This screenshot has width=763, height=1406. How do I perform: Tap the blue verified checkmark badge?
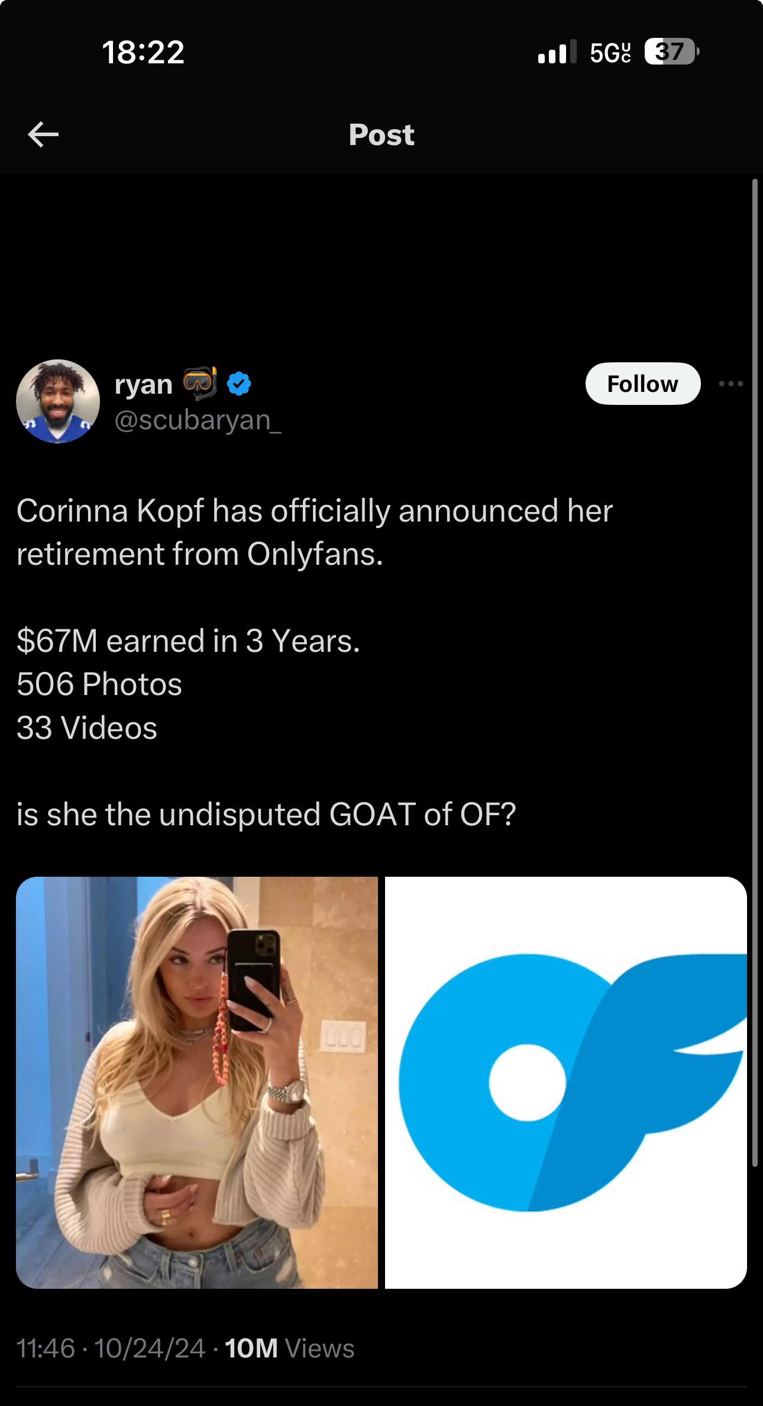(x=239, y=384)
